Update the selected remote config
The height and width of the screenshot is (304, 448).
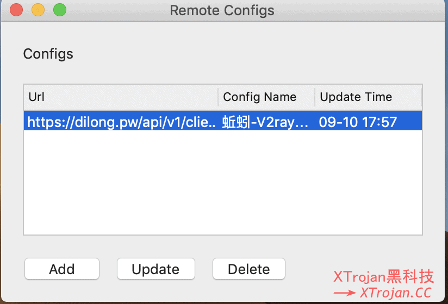[x=155, y=269]
